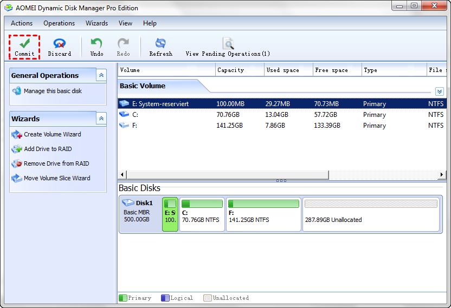Click Manage this basic disk link
The width and height of the screenshot is (451, 308).
[x=53, y=91]
